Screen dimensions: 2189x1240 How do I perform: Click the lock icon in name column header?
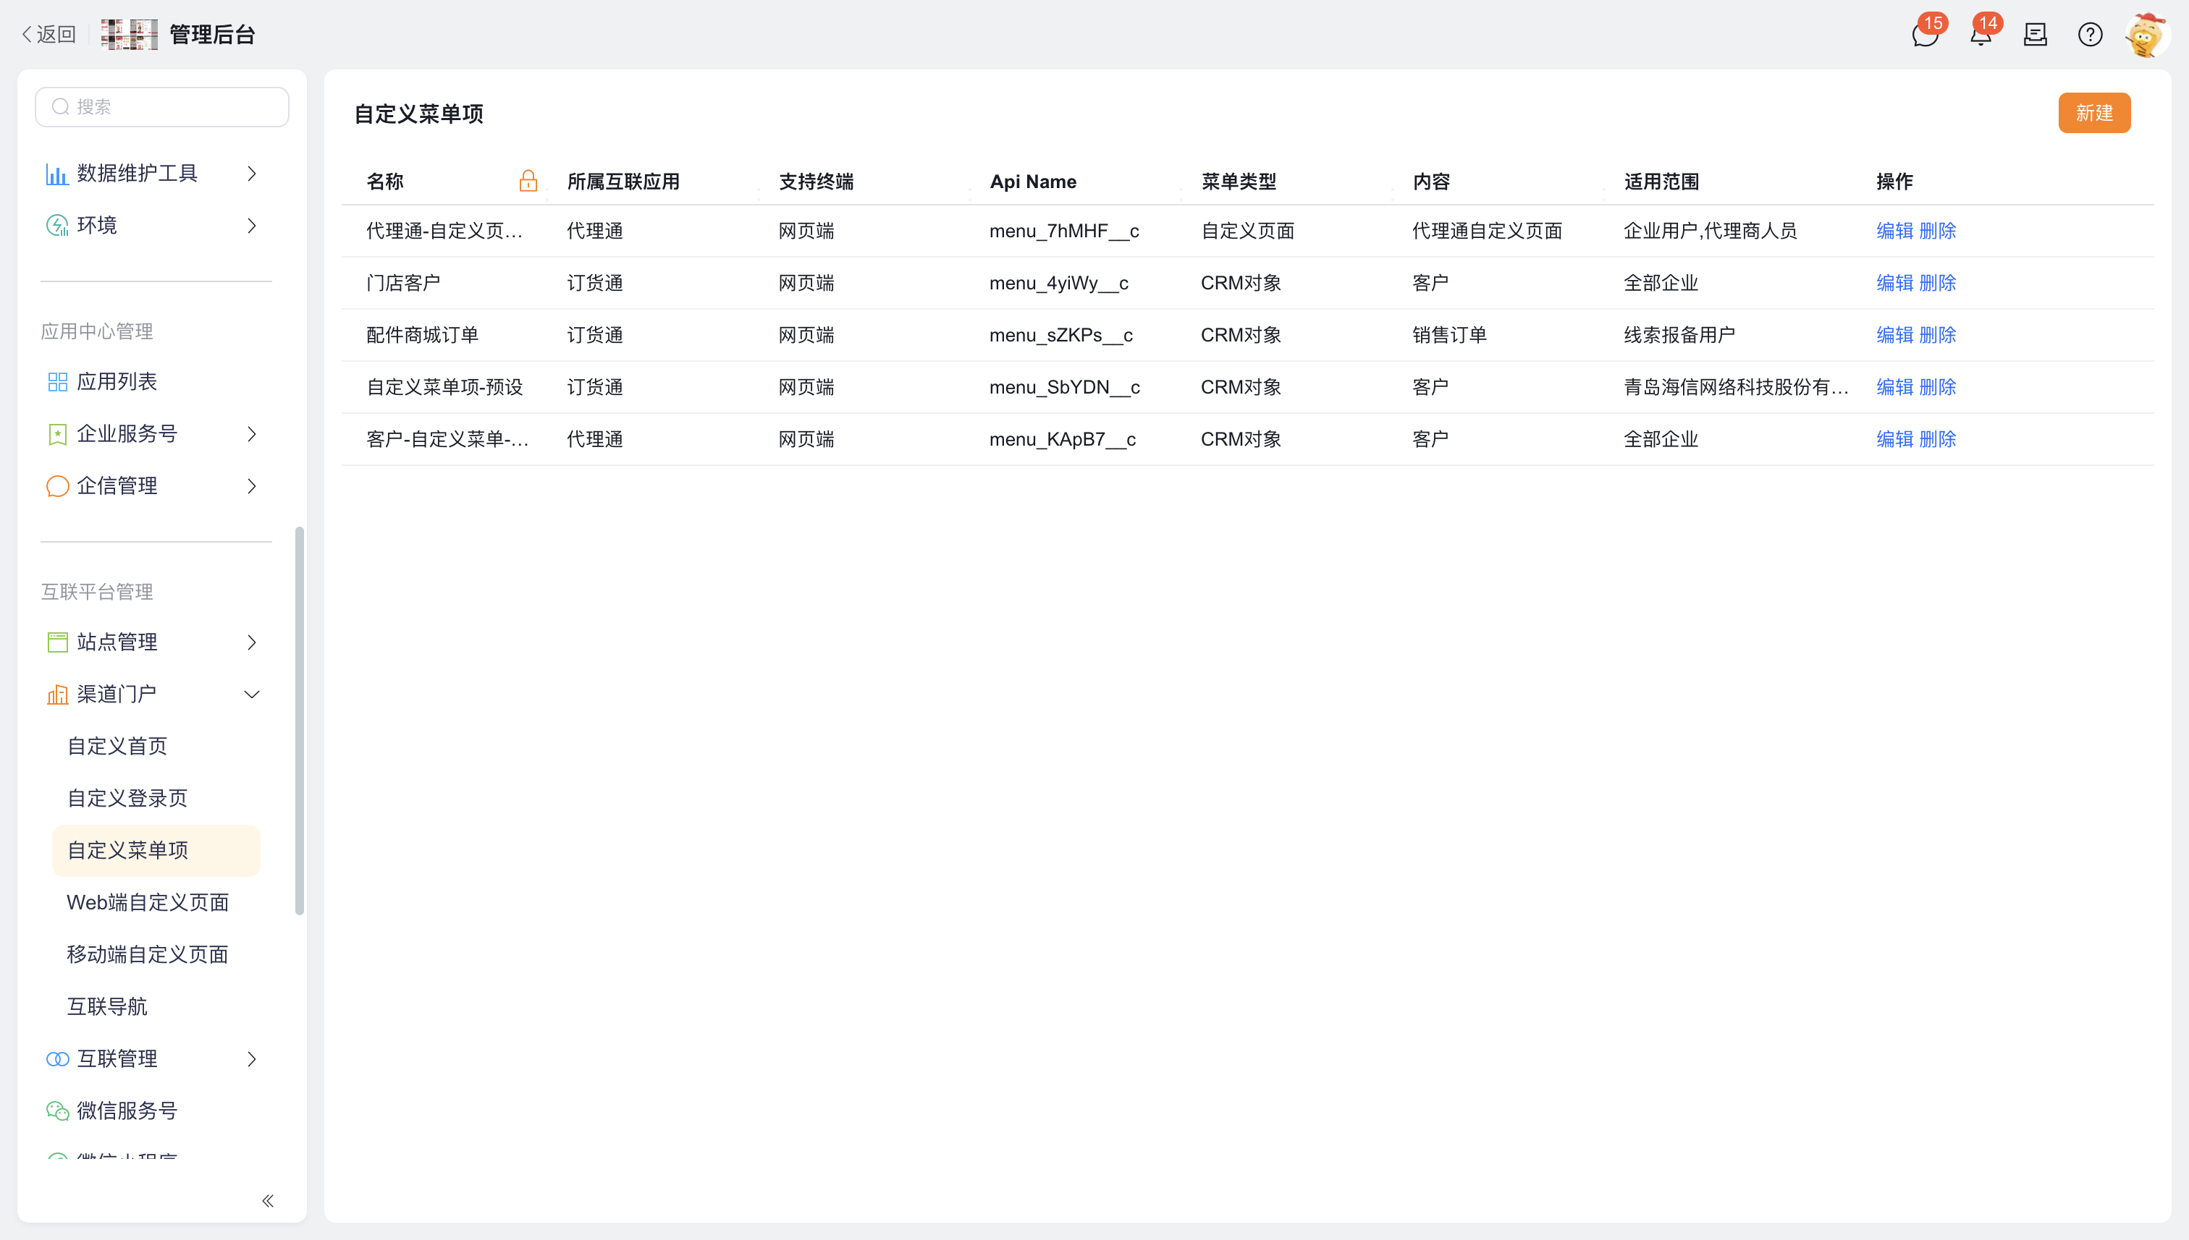pyautogui.click(x=528, y=181)
